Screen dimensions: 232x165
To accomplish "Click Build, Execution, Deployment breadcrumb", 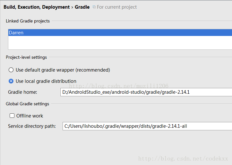I will pyautogui.click(x=37, y=7).
